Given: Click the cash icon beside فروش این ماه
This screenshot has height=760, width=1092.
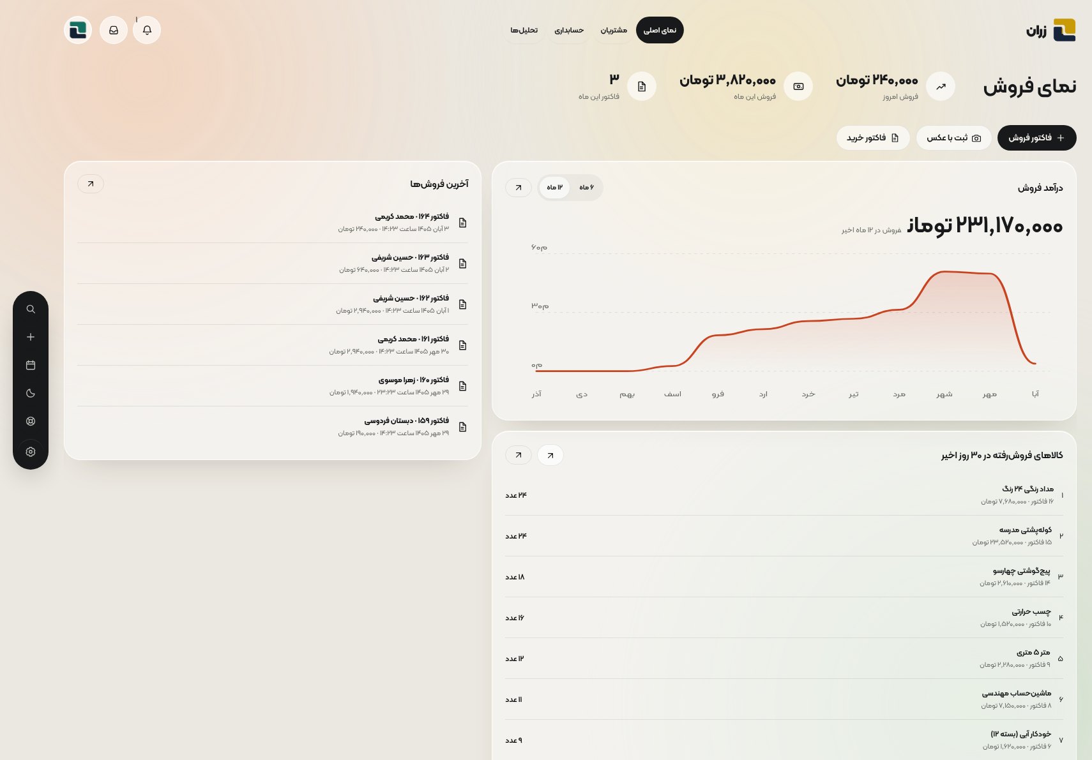Looking at the screenshot, I should [798, 86].
